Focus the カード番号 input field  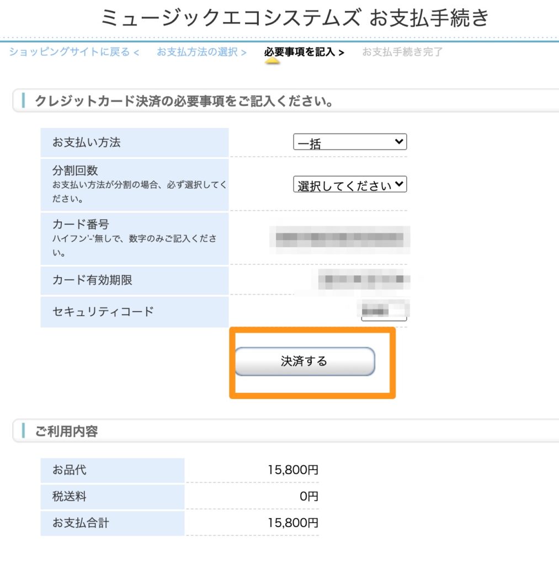tap(339, 238)
